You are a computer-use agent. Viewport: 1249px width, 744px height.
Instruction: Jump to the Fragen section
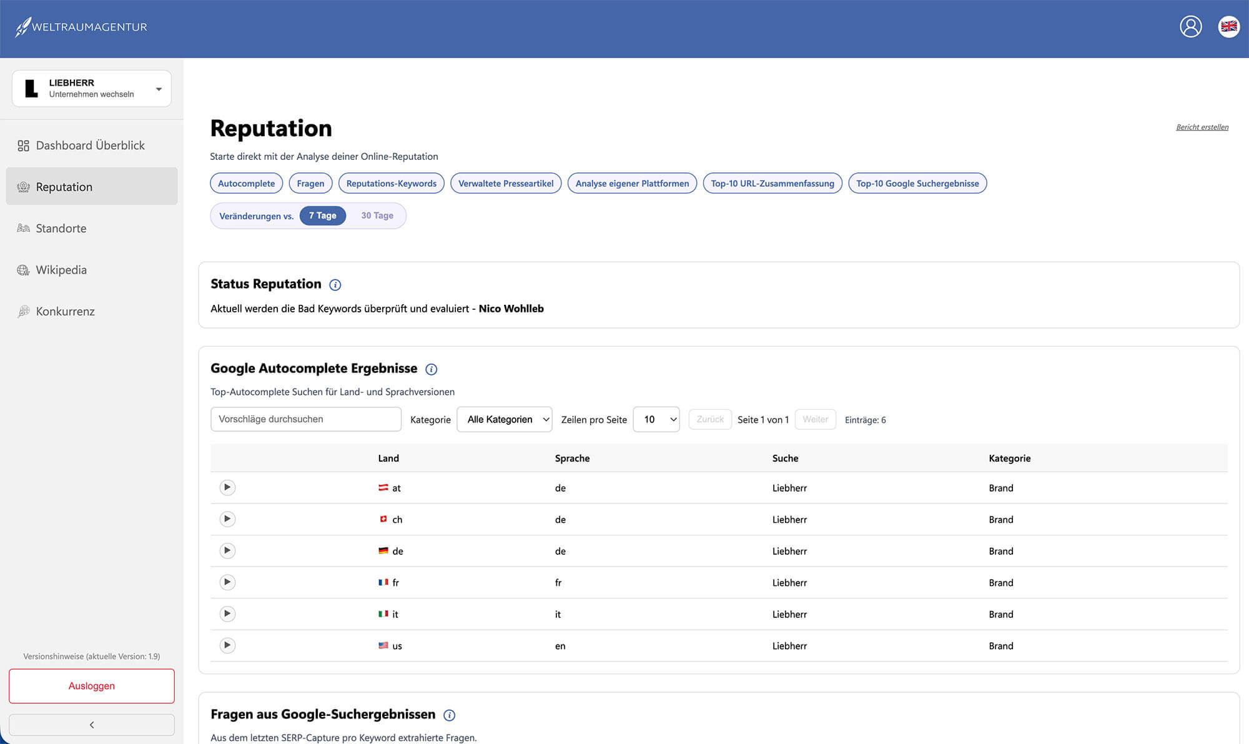click(x=310, y=183)
